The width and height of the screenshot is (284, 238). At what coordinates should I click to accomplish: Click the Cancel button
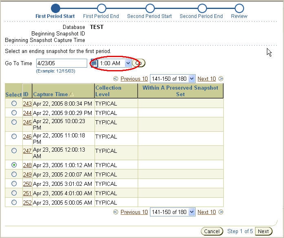[212, 231]
